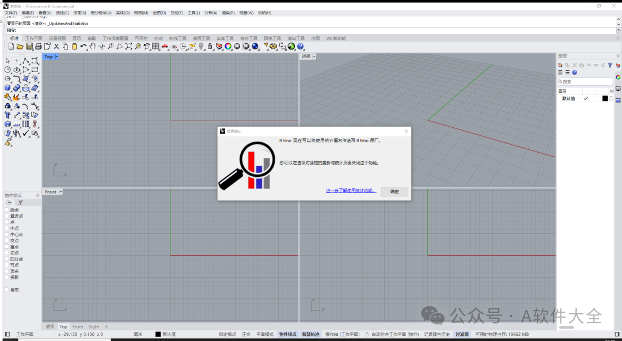This screenshot has height=341, width=622.
Task: Click the new layer icon in layers panel
Action: pos(560,65)
